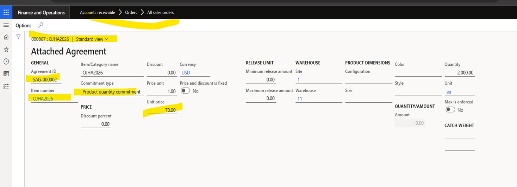Viewport: 517px width, 187px height.
Task: Click the Size field
Action: (x=369, y=98)
